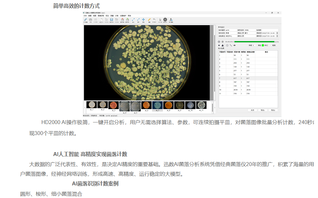Click the 关闭 button under results
This screenshot has height=198, width=318.
252,110
